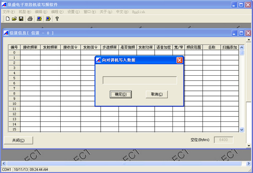Viewport: 253px width, 173px height.
Task: Click the horizontal scrollbar thumb
Action: (x=124, y=163)
